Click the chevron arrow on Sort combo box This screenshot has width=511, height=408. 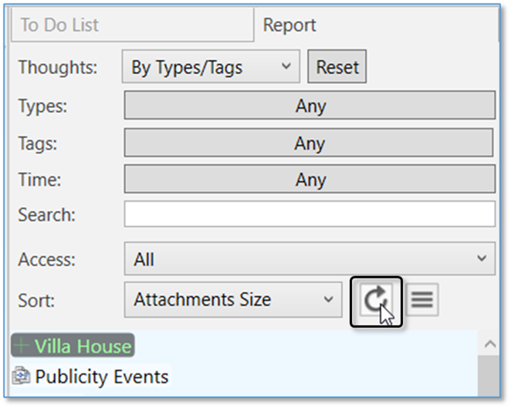pos(328,299)
